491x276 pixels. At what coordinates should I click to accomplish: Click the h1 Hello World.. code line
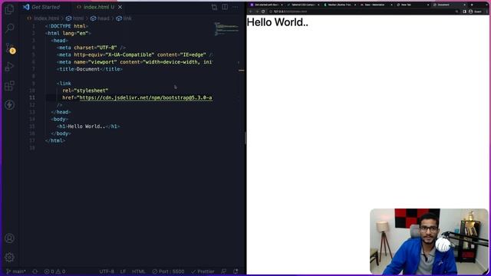pyautogui.click(x=88, y=127)
